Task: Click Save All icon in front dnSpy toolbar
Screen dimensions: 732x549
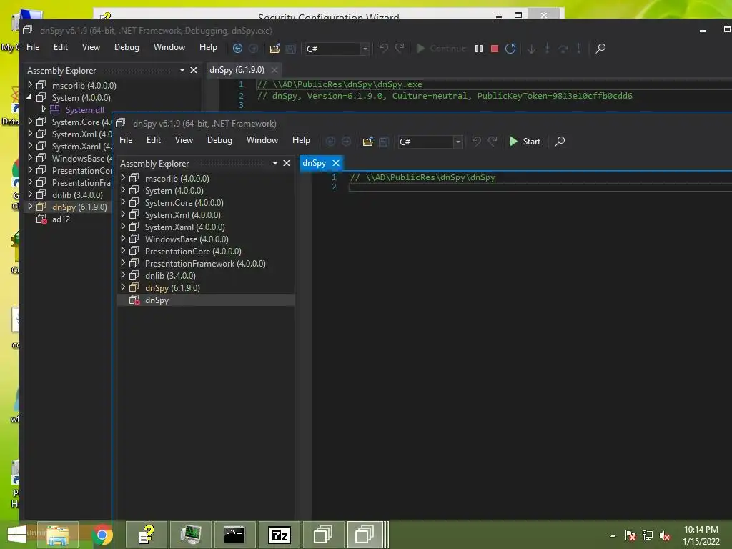Action: click(x=384, y=142)
